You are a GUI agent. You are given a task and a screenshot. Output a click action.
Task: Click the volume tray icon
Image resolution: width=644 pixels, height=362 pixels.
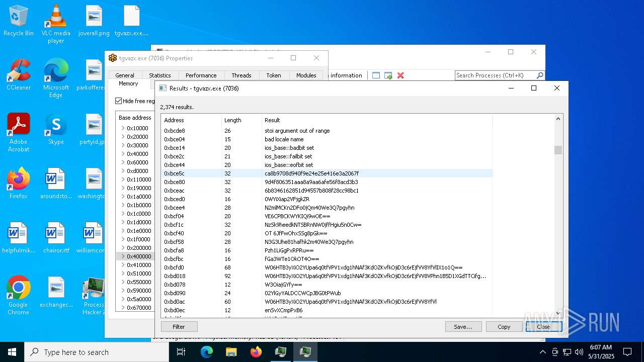[579, 352]
